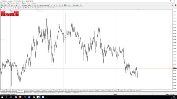Switch chart to Line Chart mode

[57, 5]
